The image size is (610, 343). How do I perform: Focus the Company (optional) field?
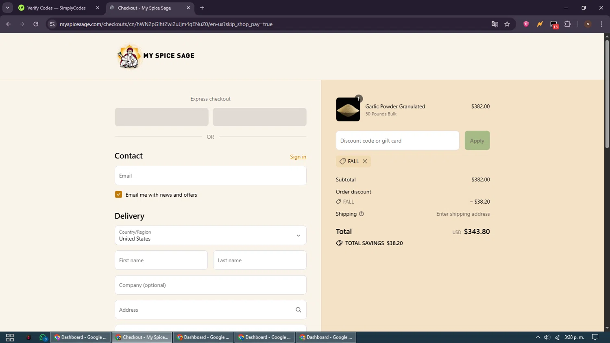[210, 285]
